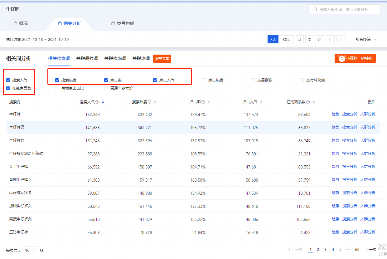Select the 关联品牌词 tab
The image size is (387, 259).
coord(87,58)
